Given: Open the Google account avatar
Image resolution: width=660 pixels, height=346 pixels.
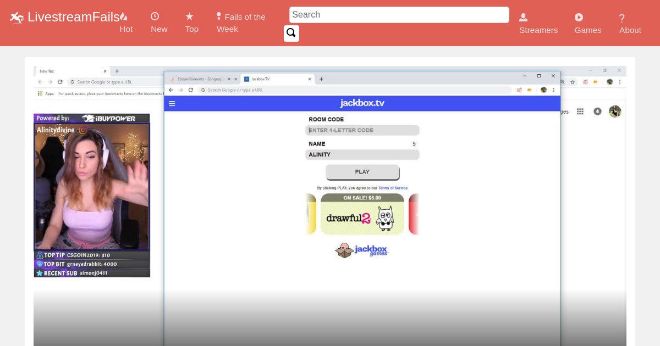Looking at the screenshot, I should click(615, 111).
